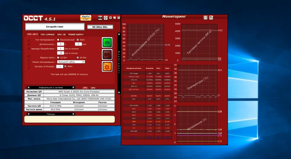Image resolution: width=291 pixels, height=159 pixels.
Task: Click the 99,9 MHz bus frequency cell
Action: (x=55, y=110)
